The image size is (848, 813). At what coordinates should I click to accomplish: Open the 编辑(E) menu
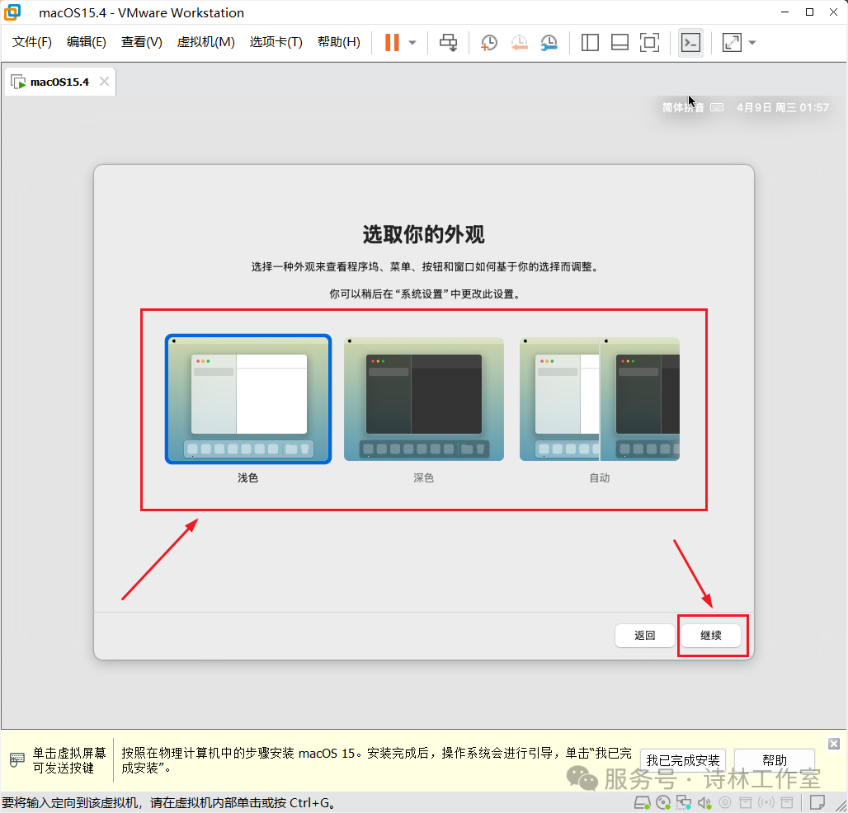(x=86, y=42)
